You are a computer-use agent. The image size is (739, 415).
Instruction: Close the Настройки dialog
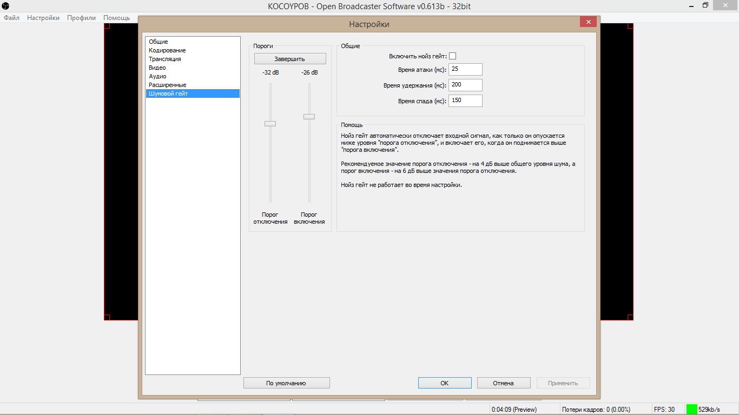pos(588,22)
